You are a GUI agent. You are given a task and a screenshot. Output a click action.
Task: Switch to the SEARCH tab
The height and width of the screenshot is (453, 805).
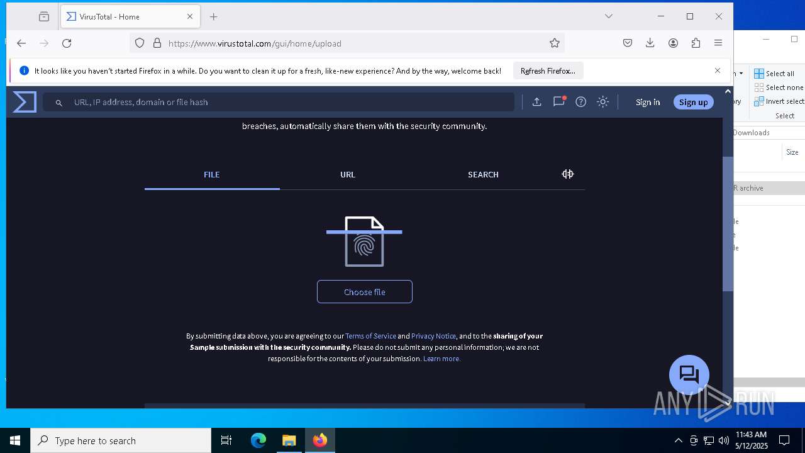point(483,174)
